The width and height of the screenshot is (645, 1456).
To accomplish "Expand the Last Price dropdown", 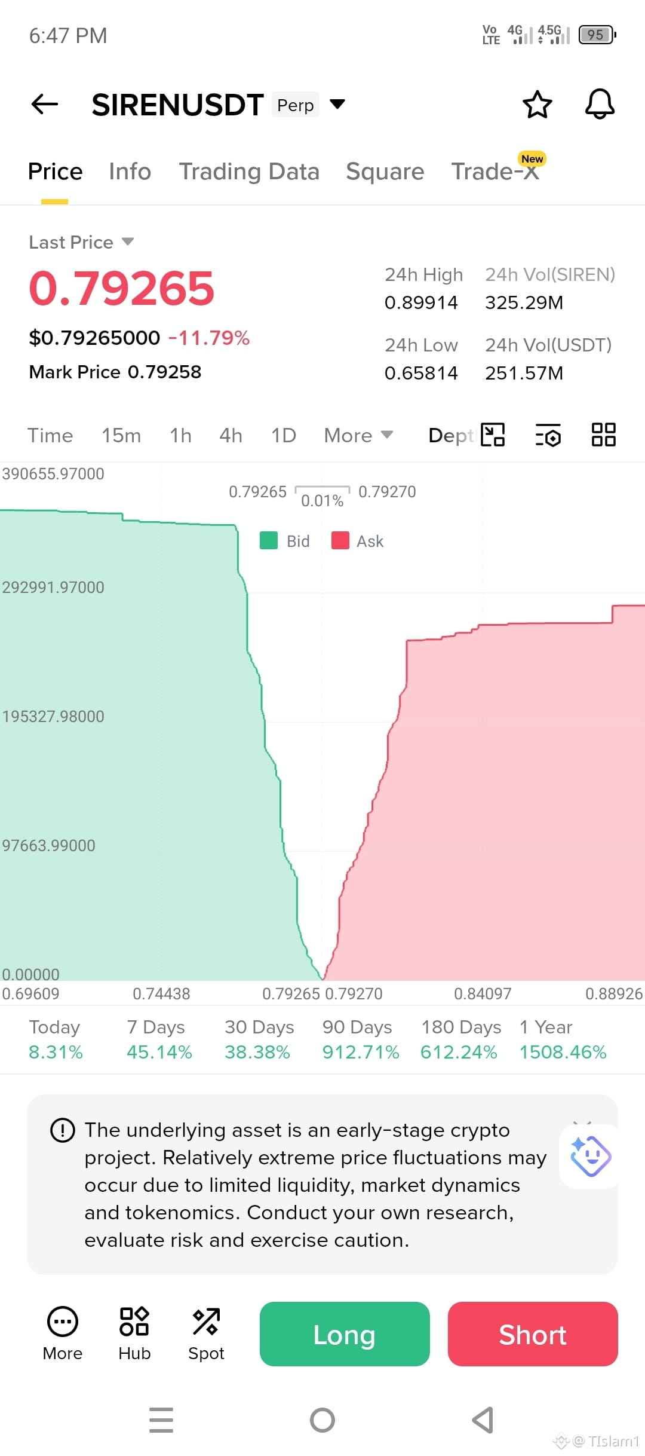I will [x=81, y=242].
